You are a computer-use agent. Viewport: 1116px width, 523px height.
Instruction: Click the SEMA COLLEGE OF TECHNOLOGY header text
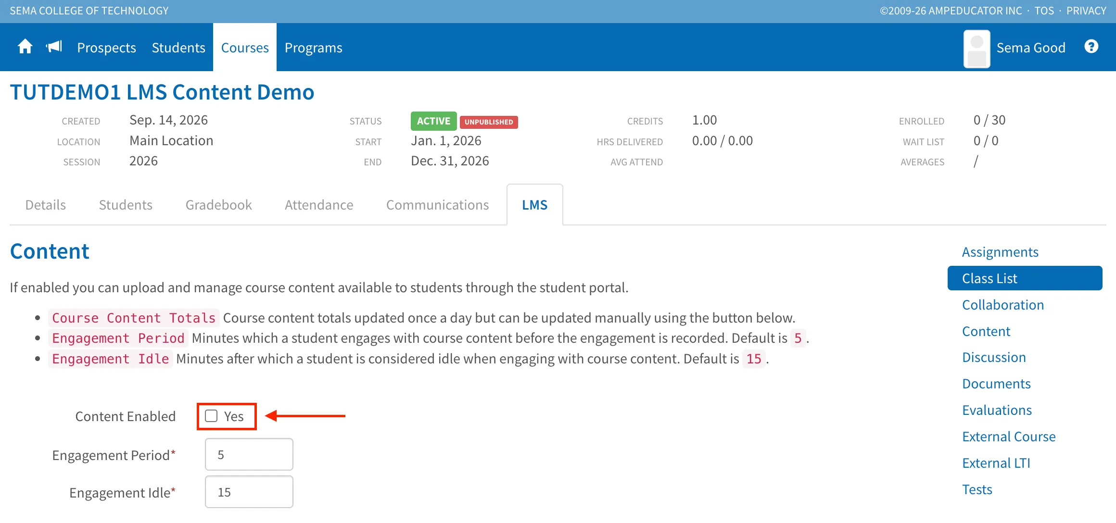[89, 11]
